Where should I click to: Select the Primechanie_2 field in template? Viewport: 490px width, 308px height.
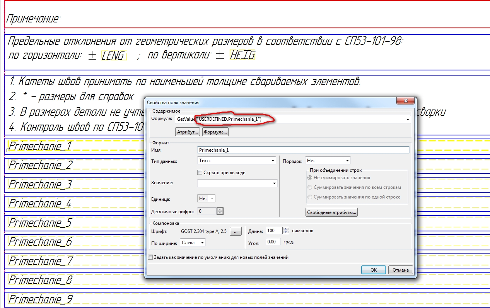[40, 165]
